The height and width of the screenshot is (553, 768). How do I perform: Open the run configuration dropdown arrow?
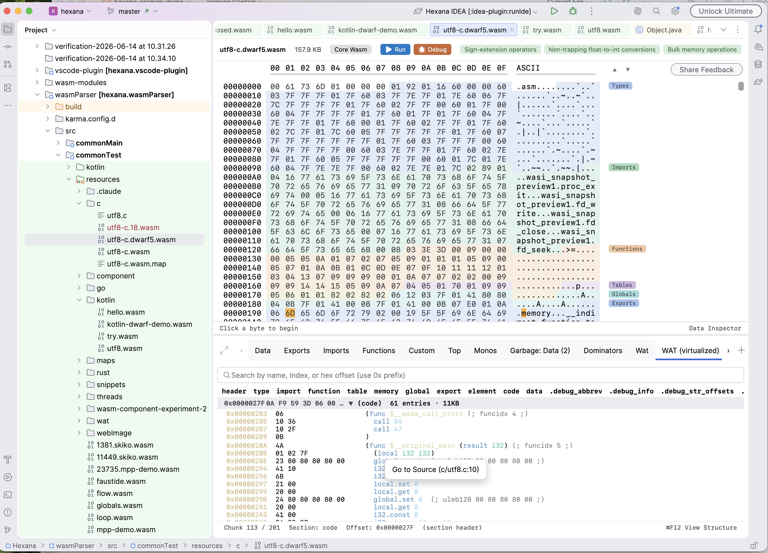tap(535, 12)
